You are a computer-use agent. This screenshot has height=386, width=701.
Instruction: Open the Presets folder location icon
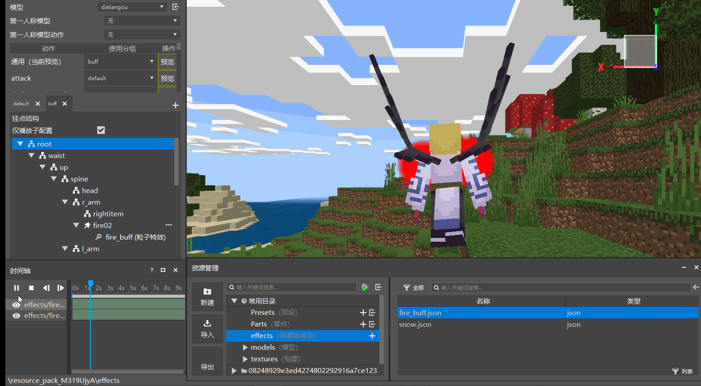372,313
